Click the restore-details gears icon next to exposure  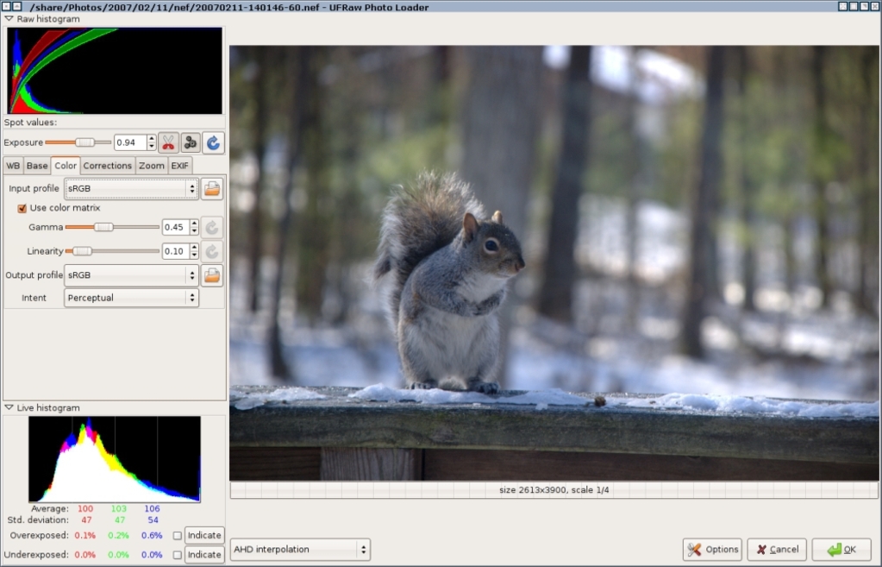pyautogui.click(x=191, y=143)
